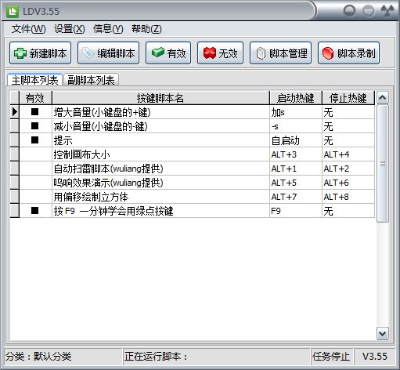
Task: Toggle the 有效 box for 减小音量 script
Action: (x=35, y=126)
